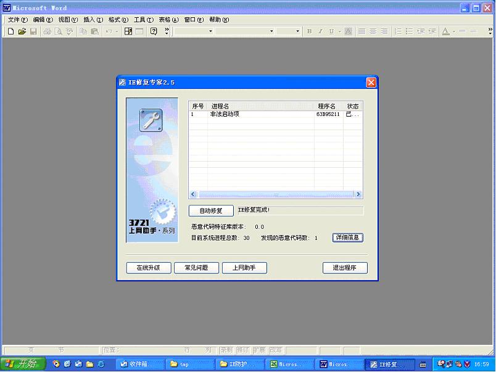Paste using the clipboard toolbar icon
The image size is (496, 372).
click(94, 31)
